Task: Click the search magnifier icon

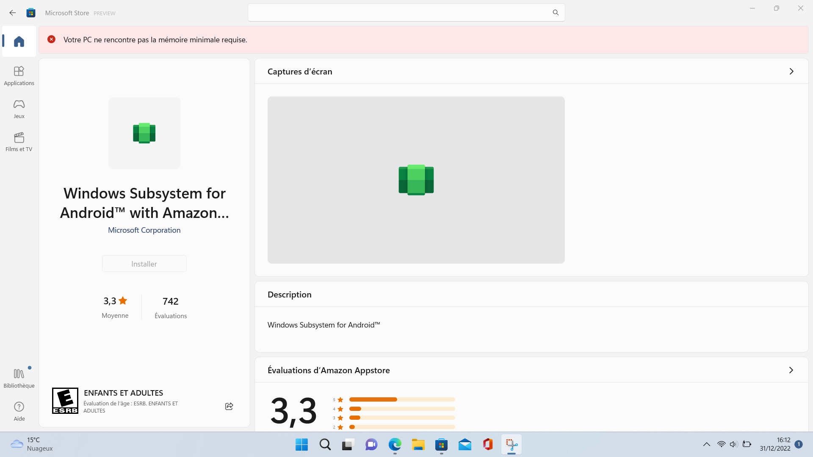Action: point(556,13)
